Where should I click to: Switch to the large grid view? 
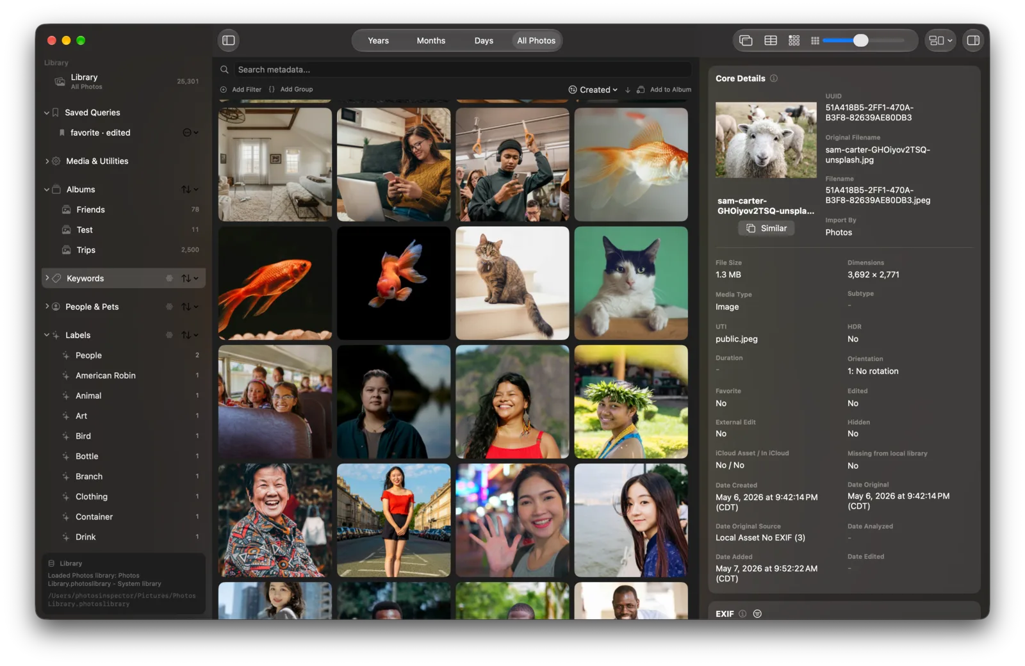[x=794, y=40]
